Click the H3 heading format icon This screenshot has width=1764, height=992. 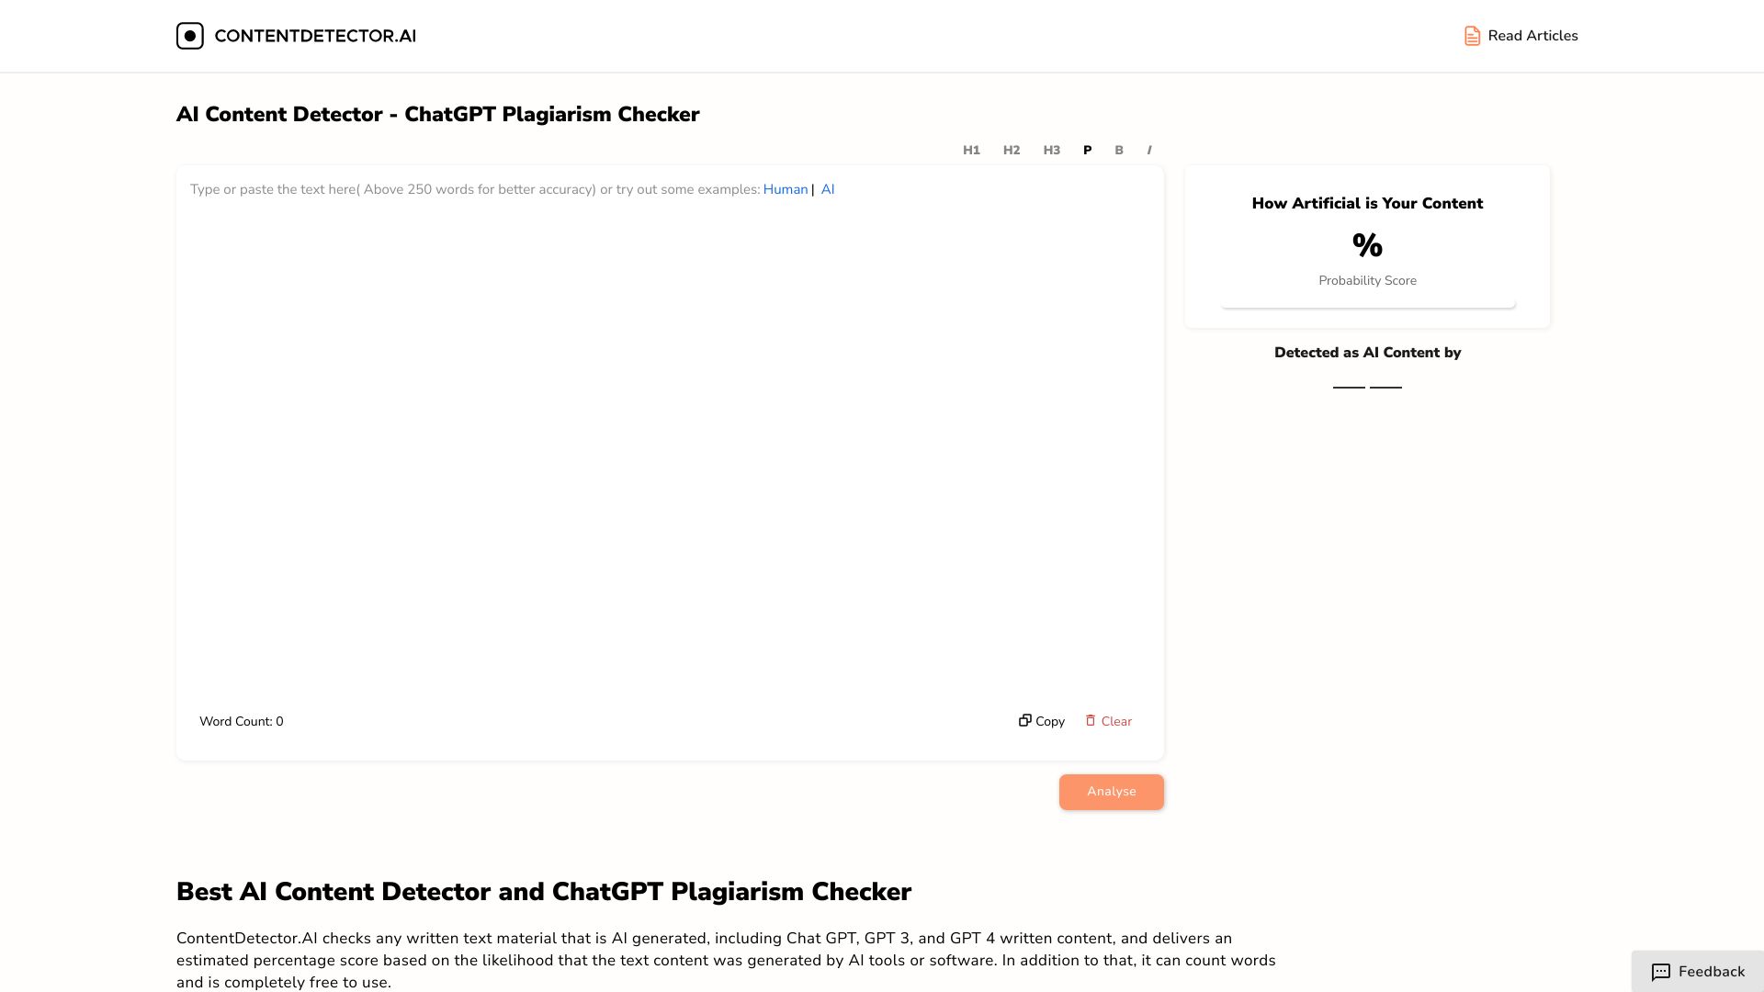click(1050, 149)
